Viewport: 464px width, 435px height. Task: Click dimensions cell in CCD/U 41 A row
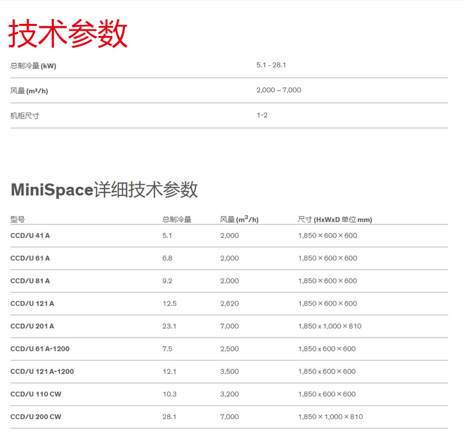point(327,236)
